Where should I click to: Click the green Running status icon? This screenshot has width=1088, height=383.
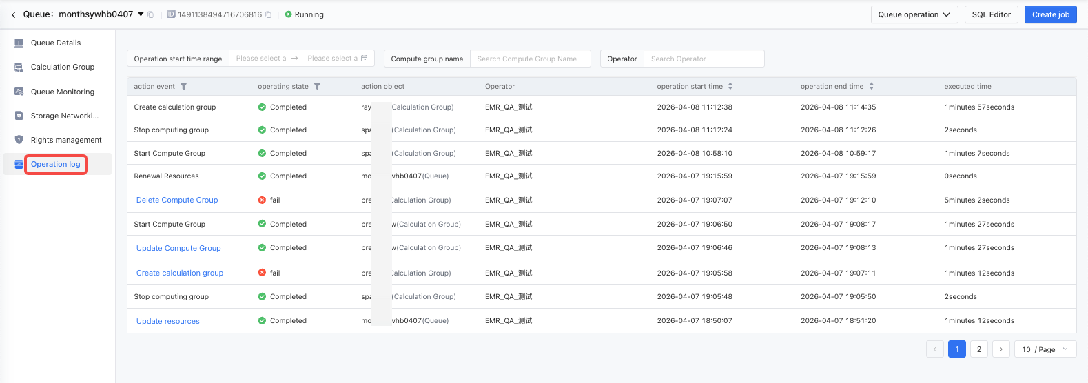click(288, 14)
